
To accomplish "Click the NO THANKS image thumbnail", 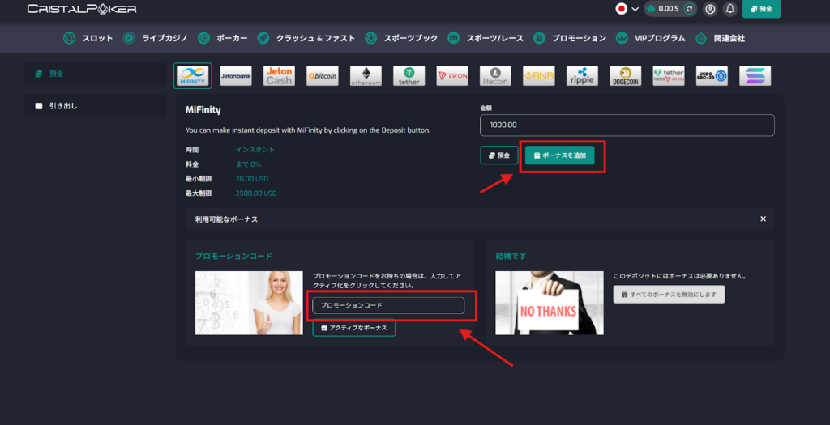I will tap(550, 303).
